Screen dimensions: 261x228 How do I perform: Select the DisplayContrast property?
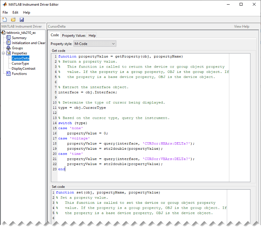click(24, 68)
